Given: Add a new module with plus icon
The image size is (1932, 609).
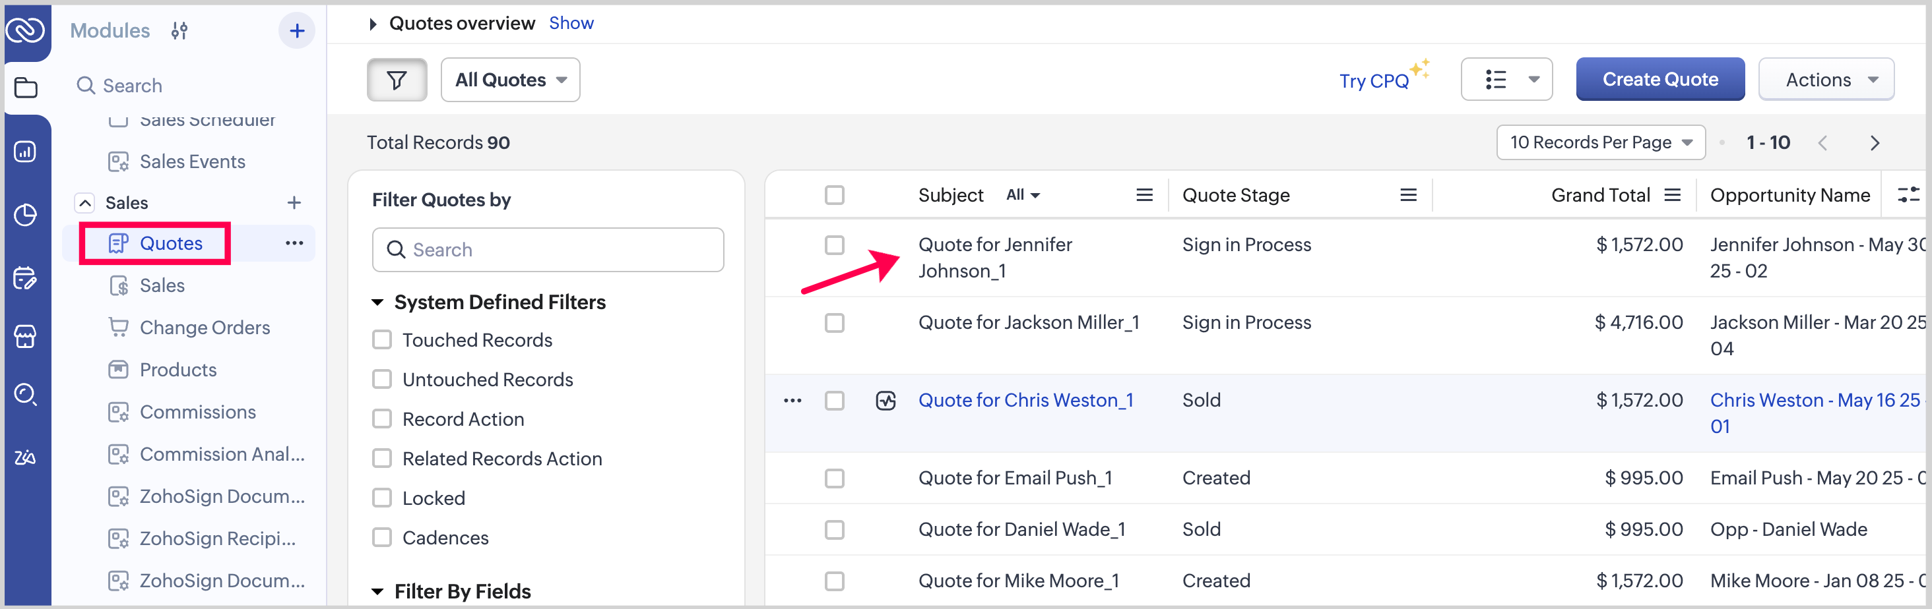Looking at the screenshot, I should pyautogui.click(x=296, y=31).
